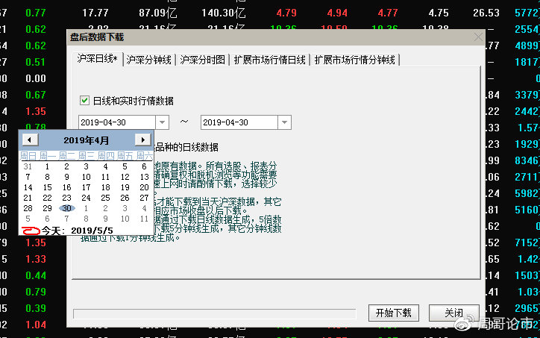Pick April 15 in the calendar
This screenshot has height=338, width=540.
47,187
